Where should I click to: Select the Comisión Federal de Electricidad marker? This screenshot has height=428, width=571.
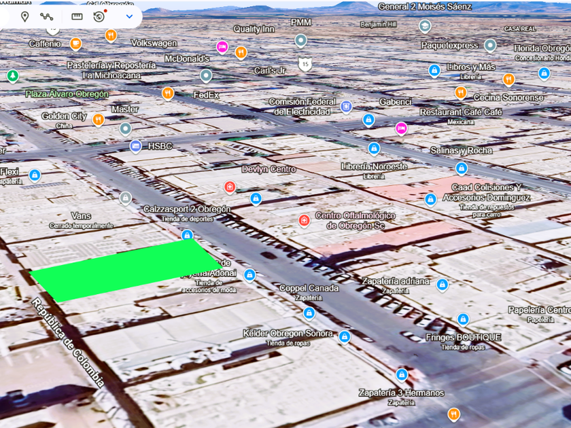(346, 107)
